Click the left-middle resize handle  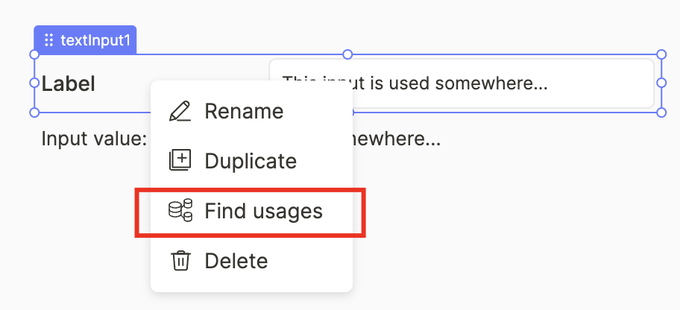click(34, 83)
